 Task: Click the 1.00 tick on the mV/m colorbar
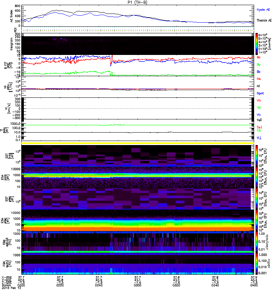coord(261,234)
